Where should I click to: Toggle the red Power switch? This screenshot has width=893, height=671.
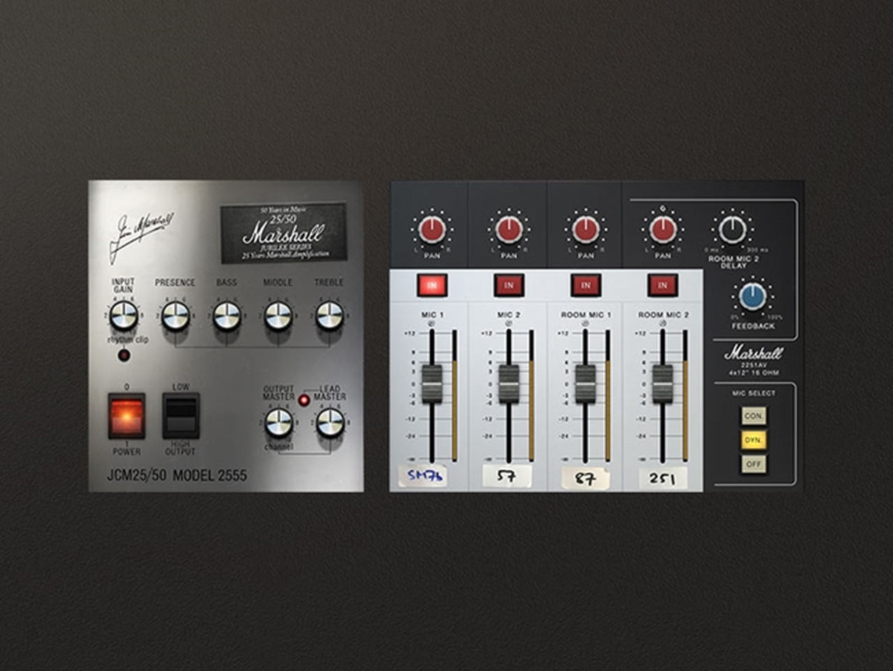126,416
